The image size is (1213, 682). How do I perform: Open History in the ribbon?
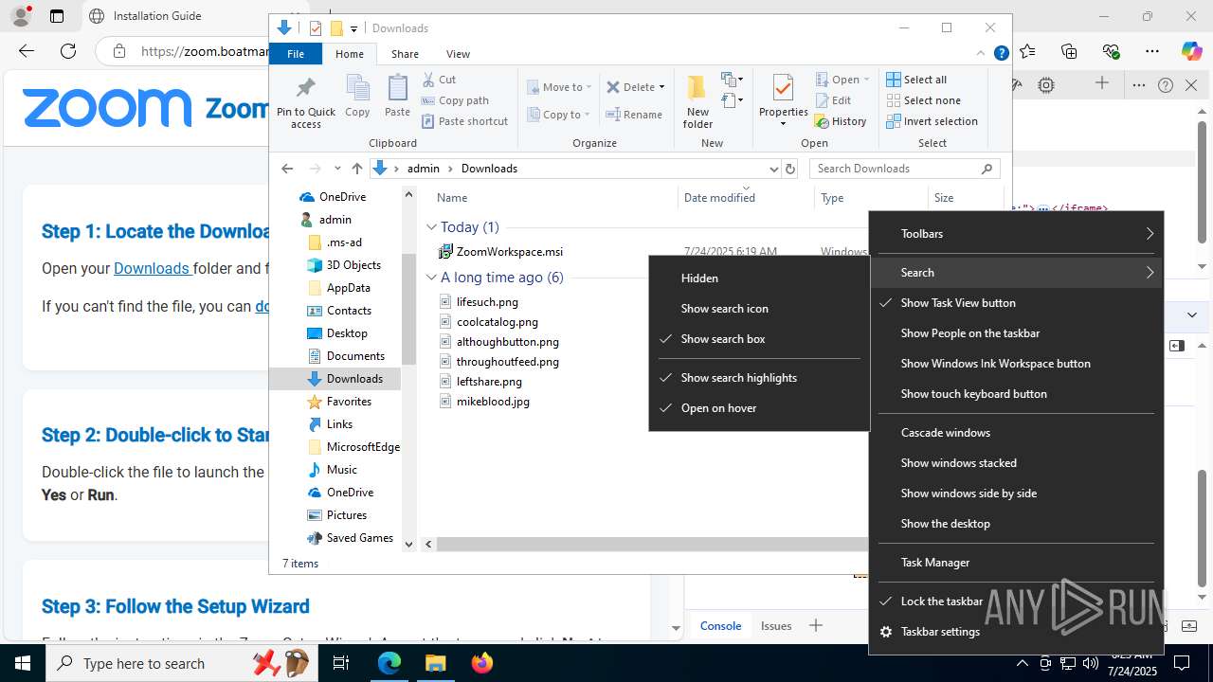841,121
